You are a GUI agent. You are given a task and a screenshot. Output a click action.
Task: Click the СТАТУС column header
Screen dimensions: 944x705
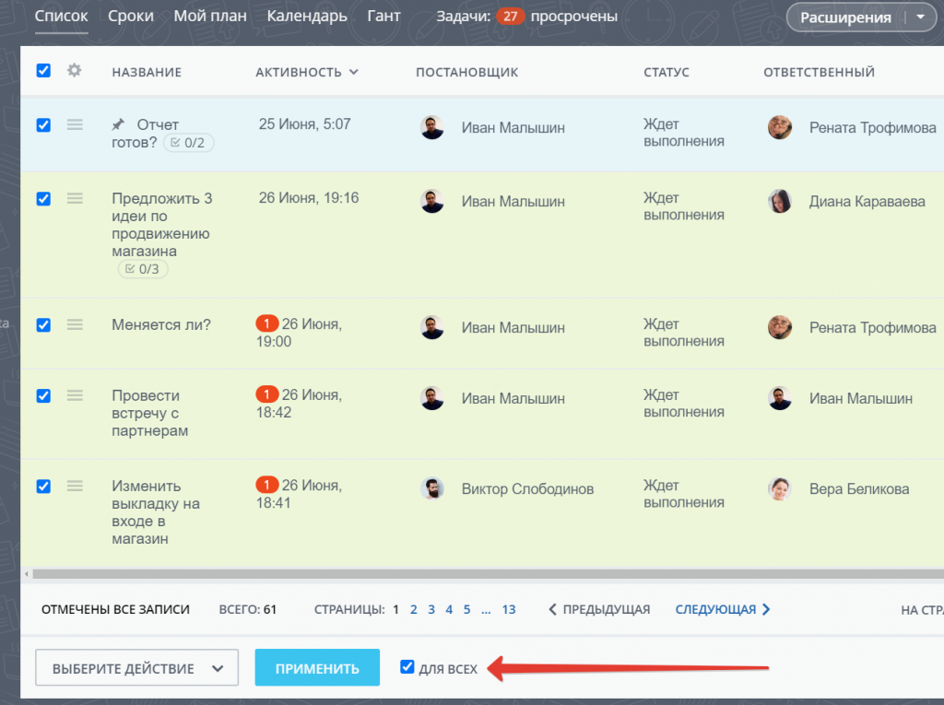point(667,72)
